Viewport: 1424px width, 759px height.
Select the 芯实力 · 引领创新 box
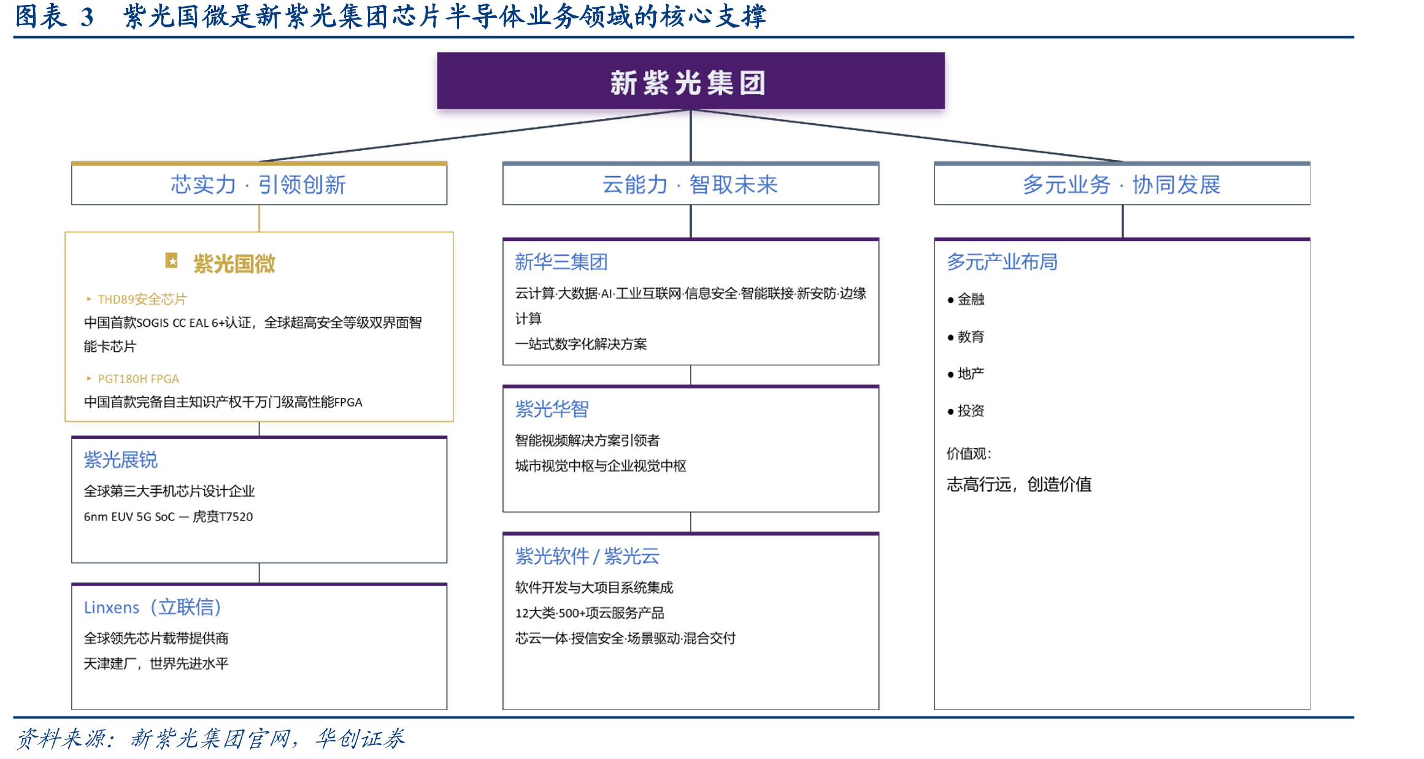click(x=259, y=183)
